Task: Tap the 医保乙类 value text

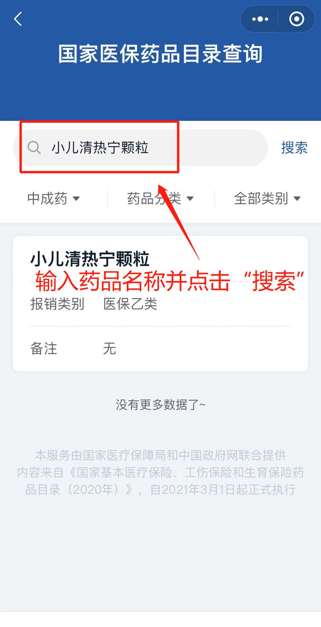Action: (x=130, y=304)
